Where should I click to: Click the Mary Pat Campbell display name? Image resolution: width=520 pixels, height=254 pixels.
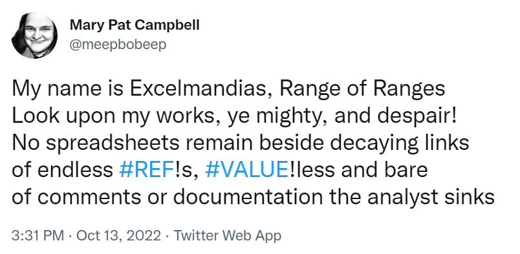point(135,25)
